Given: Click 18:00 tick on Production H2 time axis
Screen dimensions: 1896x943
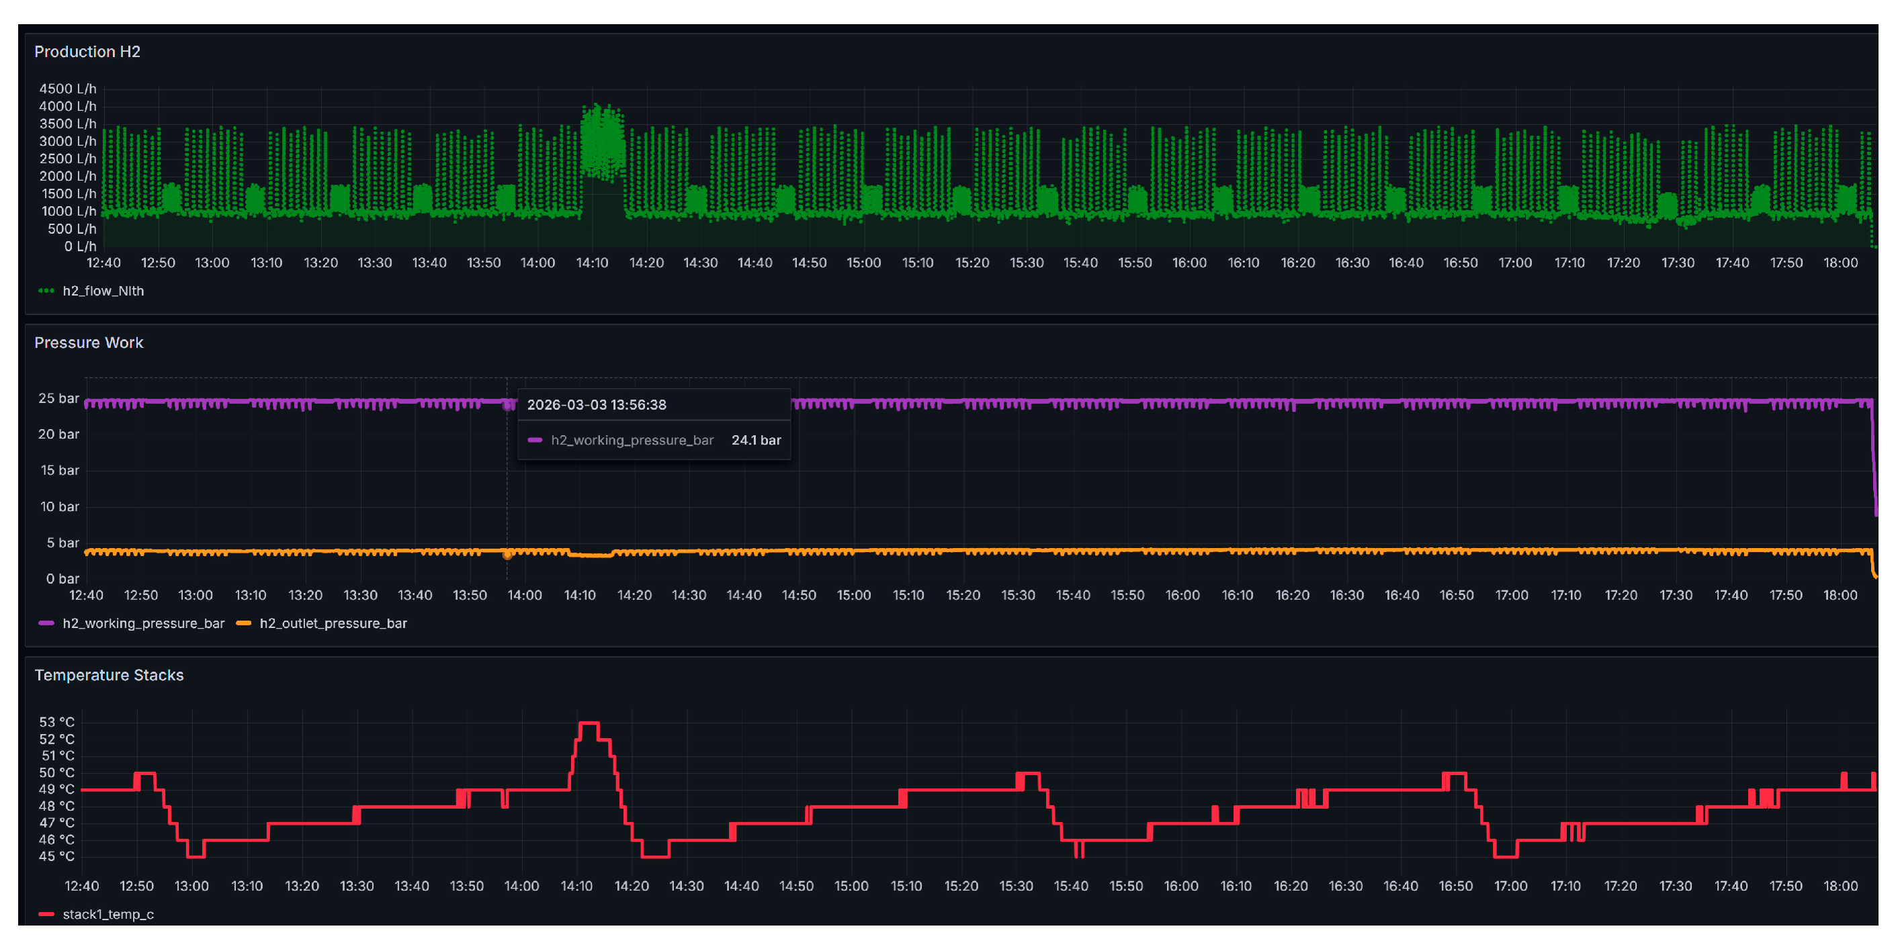Looking at the screenshot, I should [x=1841, y=263].
